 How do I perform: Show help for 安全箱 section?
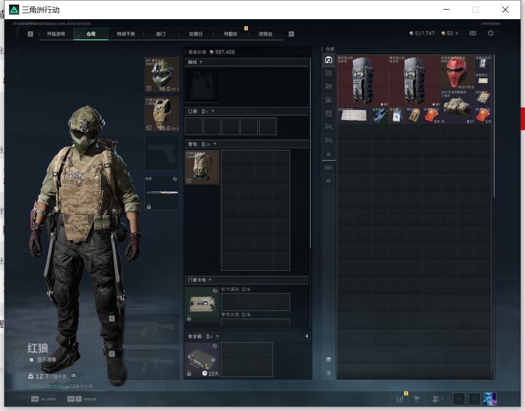click(x=217, y=336)
